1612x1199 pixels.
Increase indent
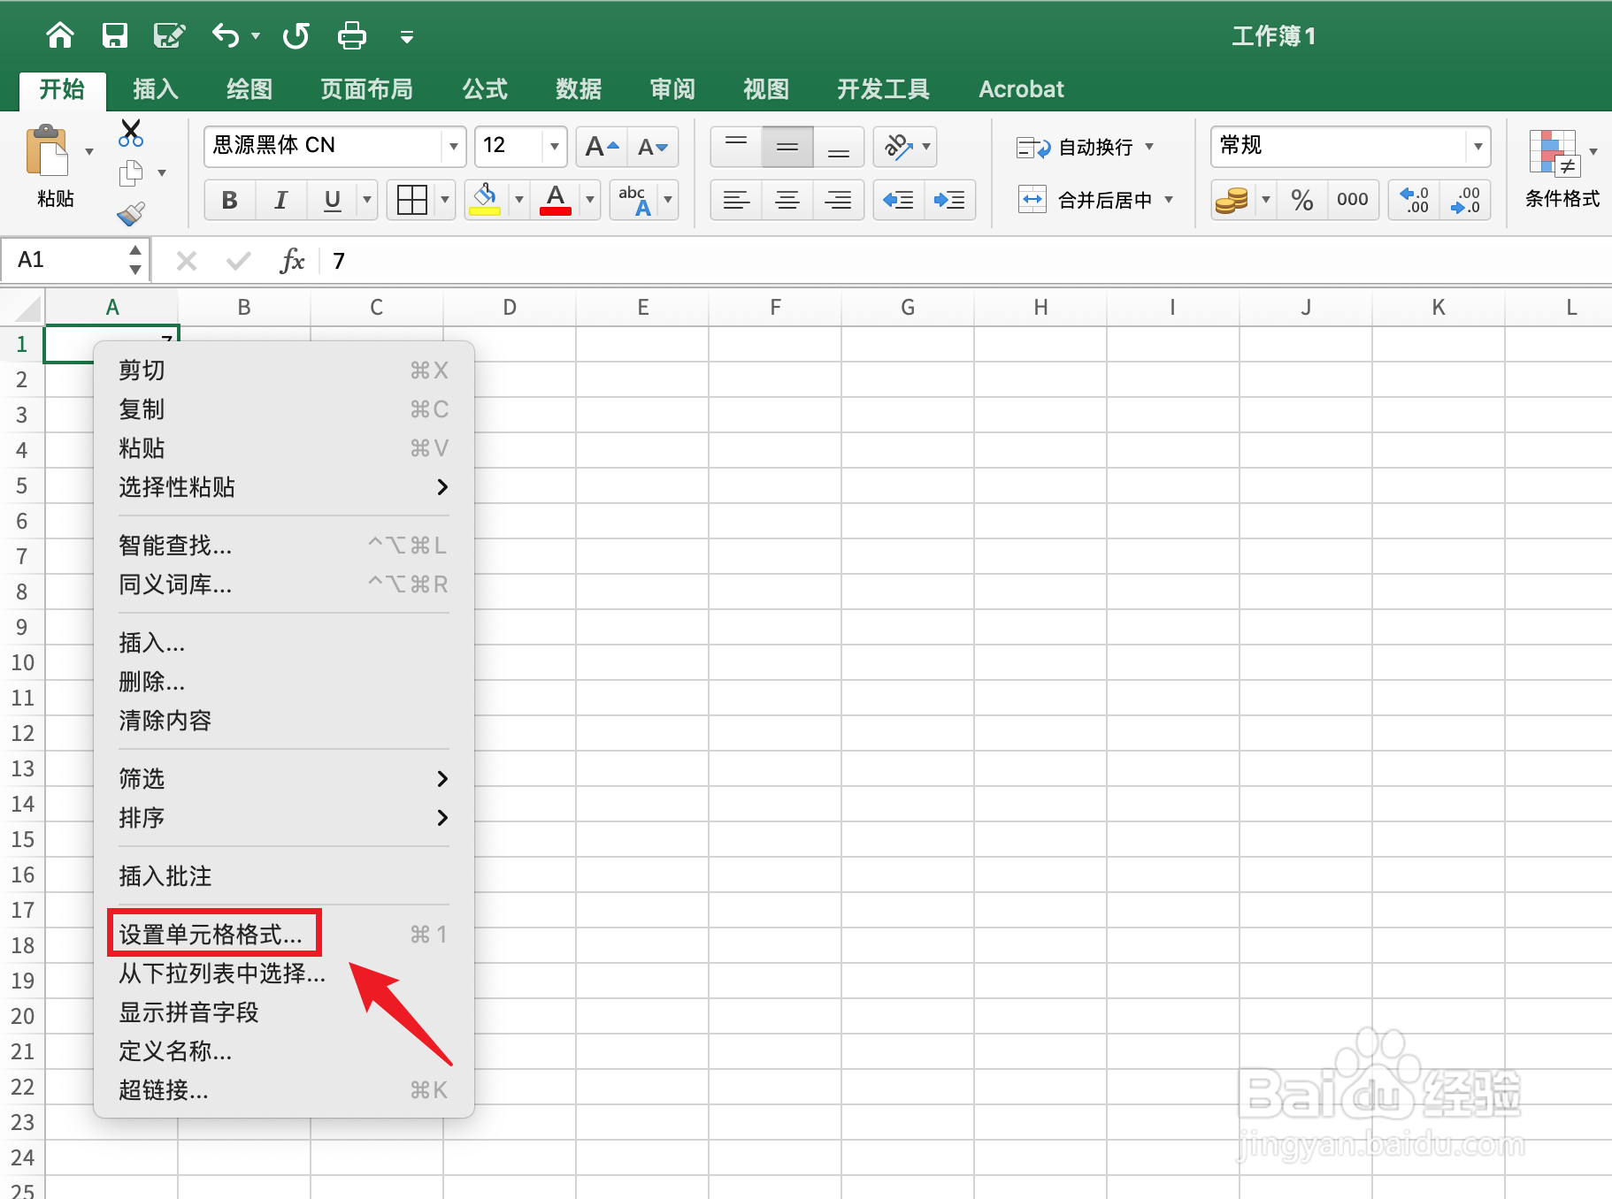pos(950,200)
